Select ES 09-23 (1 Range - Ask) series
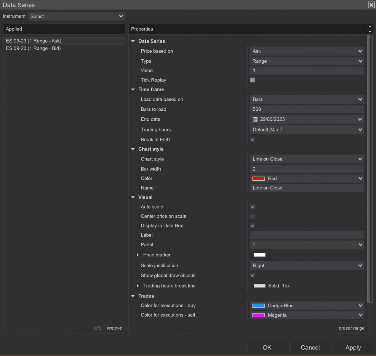This screenshot has width=376, height=356. [x=34, y=41]
